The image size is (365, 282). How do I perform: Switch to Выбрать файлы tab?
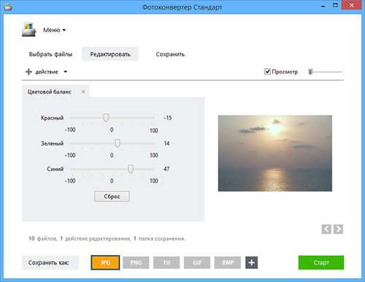(x=50, y=54)
